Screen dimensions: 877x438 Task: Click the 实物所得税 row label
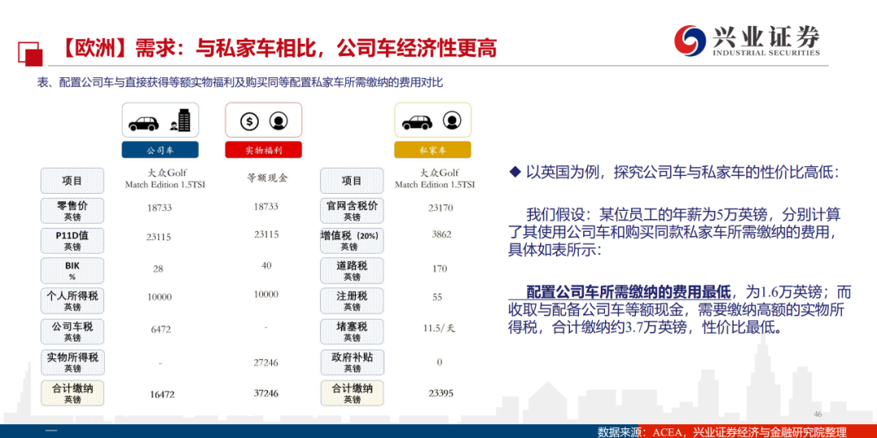72,362
